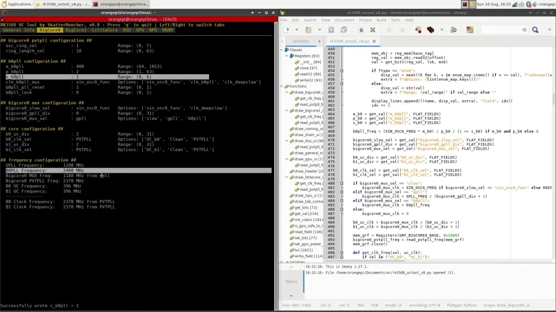Switch to the Symbols sidebar tab
This screenshot has width=556, height=312.
(300, 41)
